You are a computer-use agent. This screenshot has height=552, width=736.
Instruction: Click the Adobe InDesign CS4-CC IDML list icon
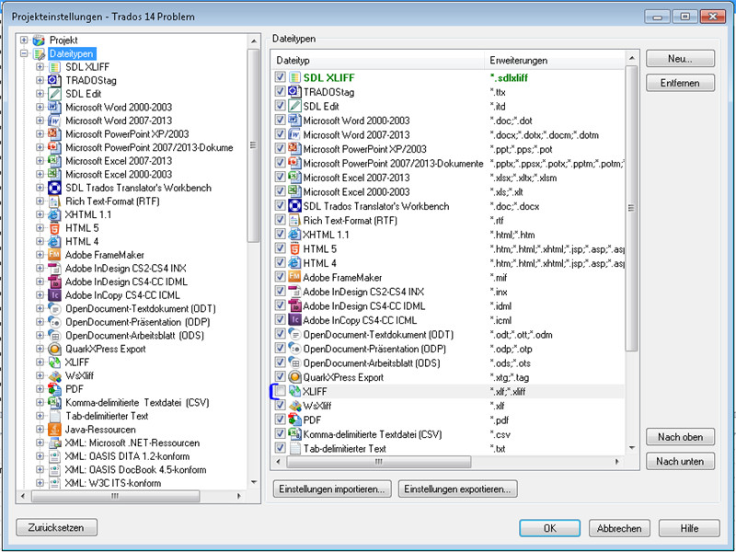pyautogui.click(x=294, y=306)
